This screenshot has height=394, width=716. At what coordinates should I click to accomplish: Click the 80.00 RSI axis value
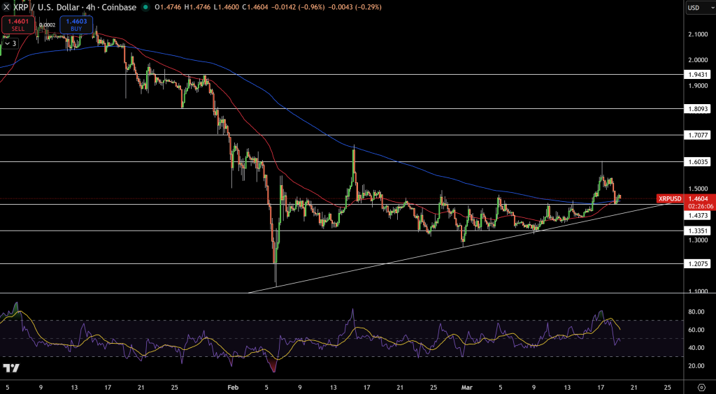pos(696,312)
